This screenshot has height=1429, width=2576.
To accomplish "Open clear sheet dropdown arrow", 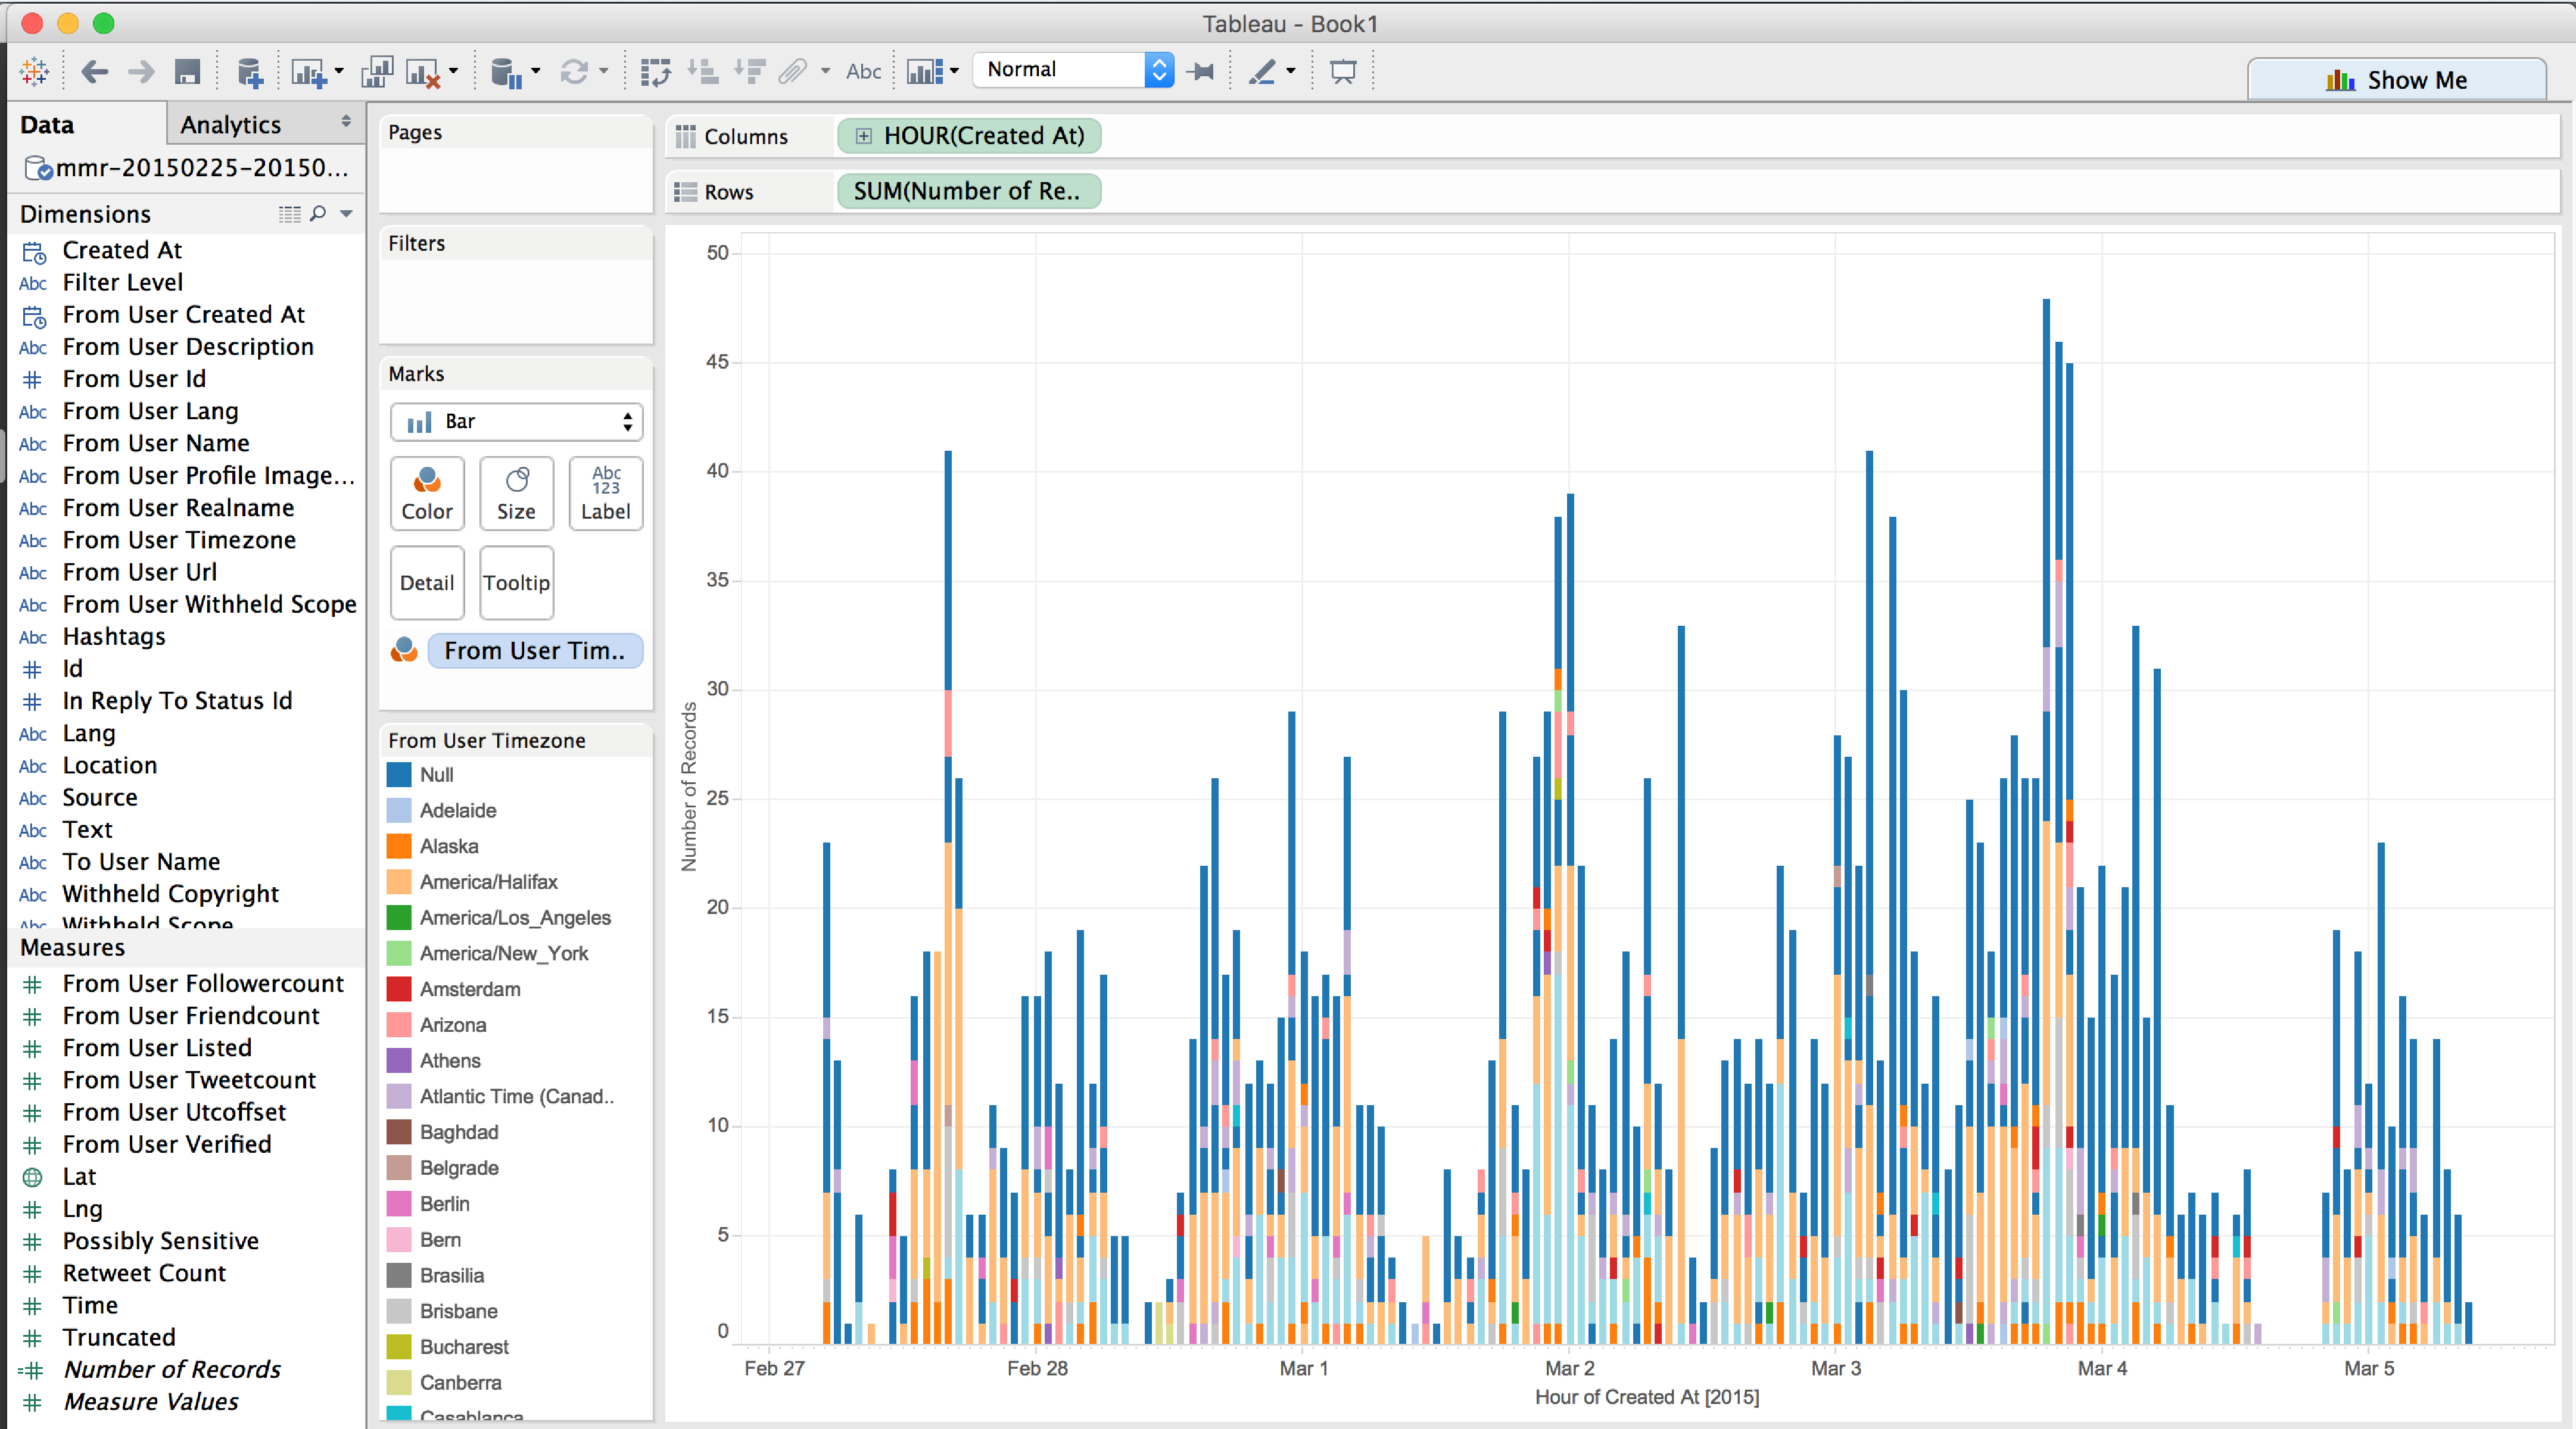I will 453,72.
